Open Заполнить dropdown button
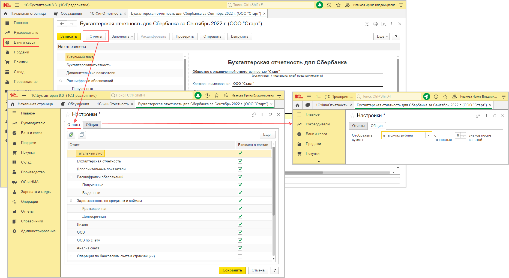 [x=122, y=37]
